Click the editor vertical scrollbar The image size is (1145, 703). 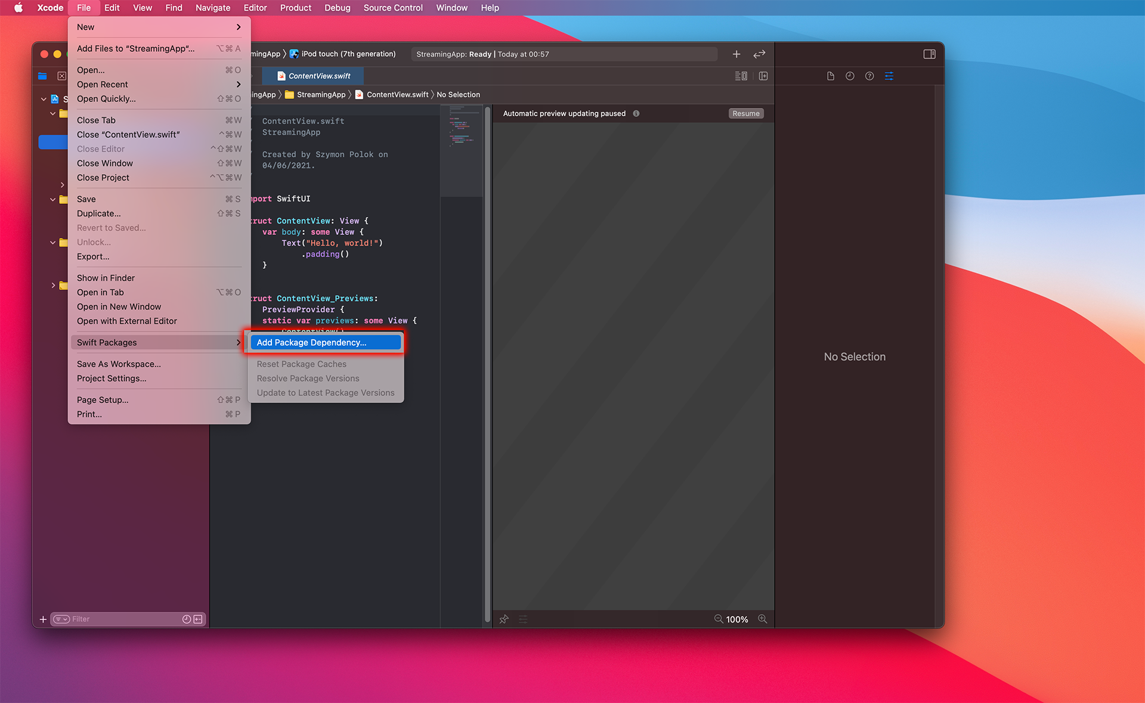point(487,365)
